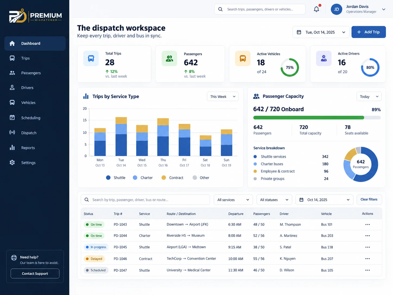
Task: Click the Active Vehicles orange bus icon
Action: [243, 58]
